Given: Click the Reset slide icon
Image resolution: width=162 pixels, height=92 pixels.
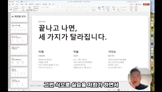Looking at the screenshot, I should (x=34, y=9).
